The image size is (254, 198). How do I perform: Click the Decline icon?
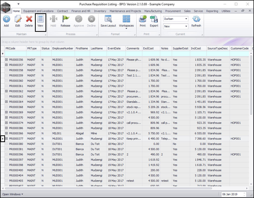[x=91, y=19]
